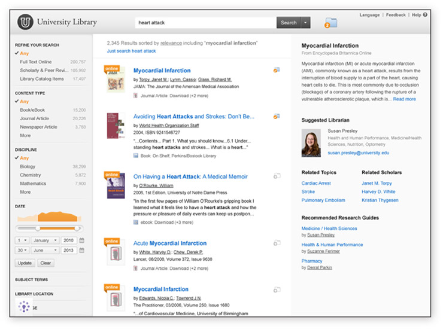443x329 pixels.
Task: Click save icon for the Edwards Myocardial Infarction result
Action: pyautogui.click(x=277, y=290)
